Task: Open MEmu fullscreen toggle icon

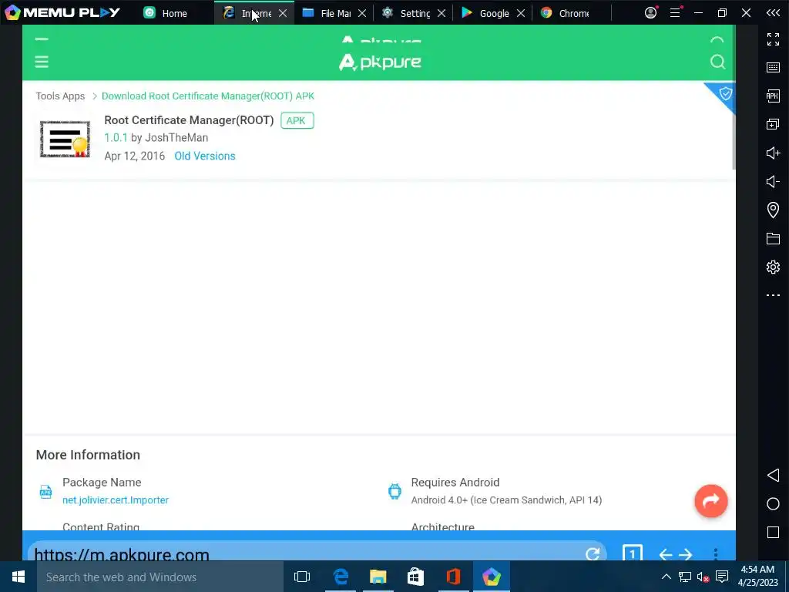Action: point(773,39)
